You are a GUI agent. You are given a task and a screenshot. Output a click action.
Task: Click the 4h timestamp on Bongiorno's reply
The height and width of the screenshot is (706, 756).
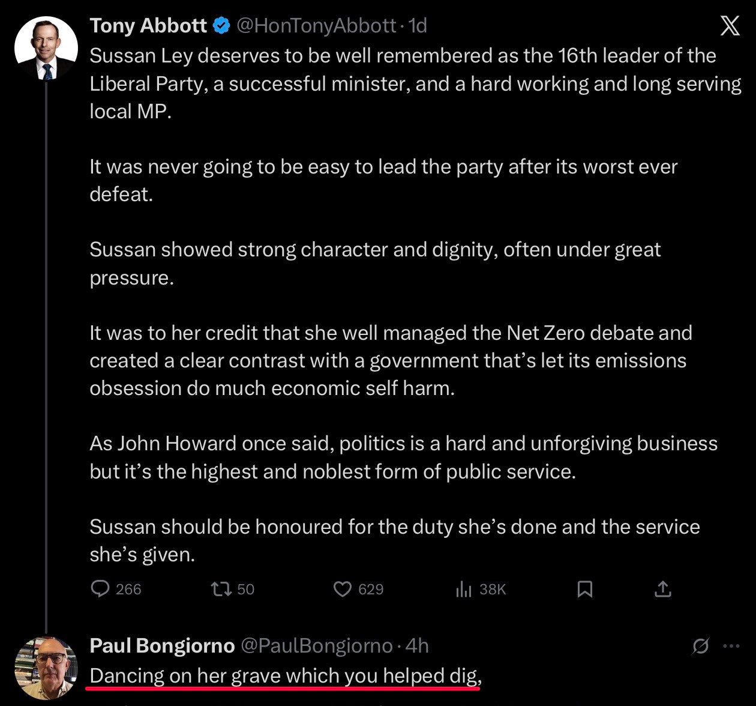tap(417, 646)
